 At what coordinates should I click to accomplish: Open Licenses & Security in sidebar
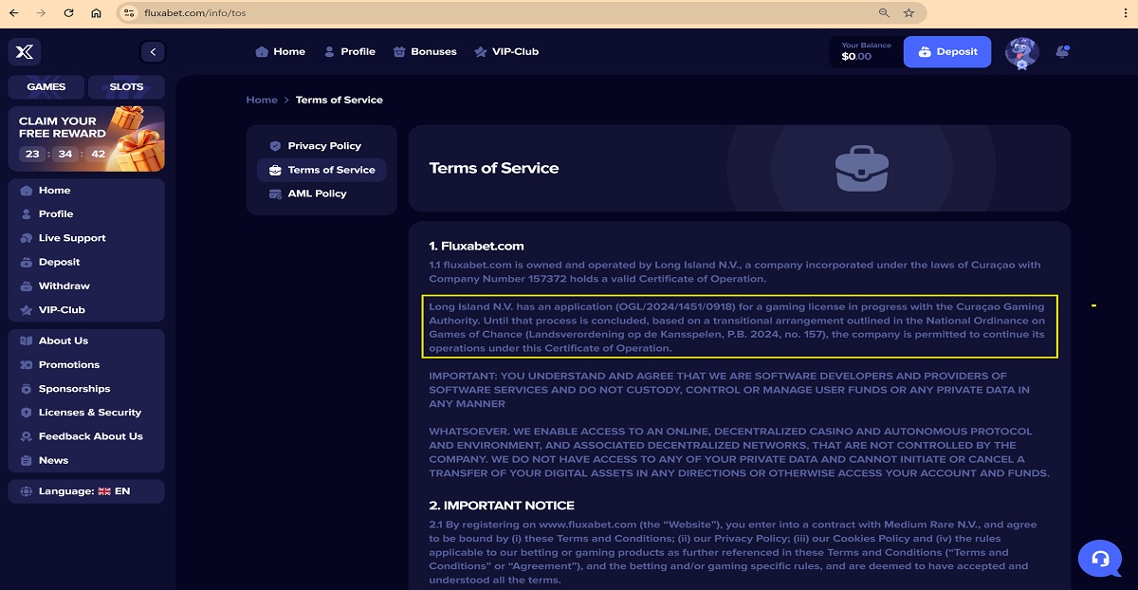(x=89, y=413)
